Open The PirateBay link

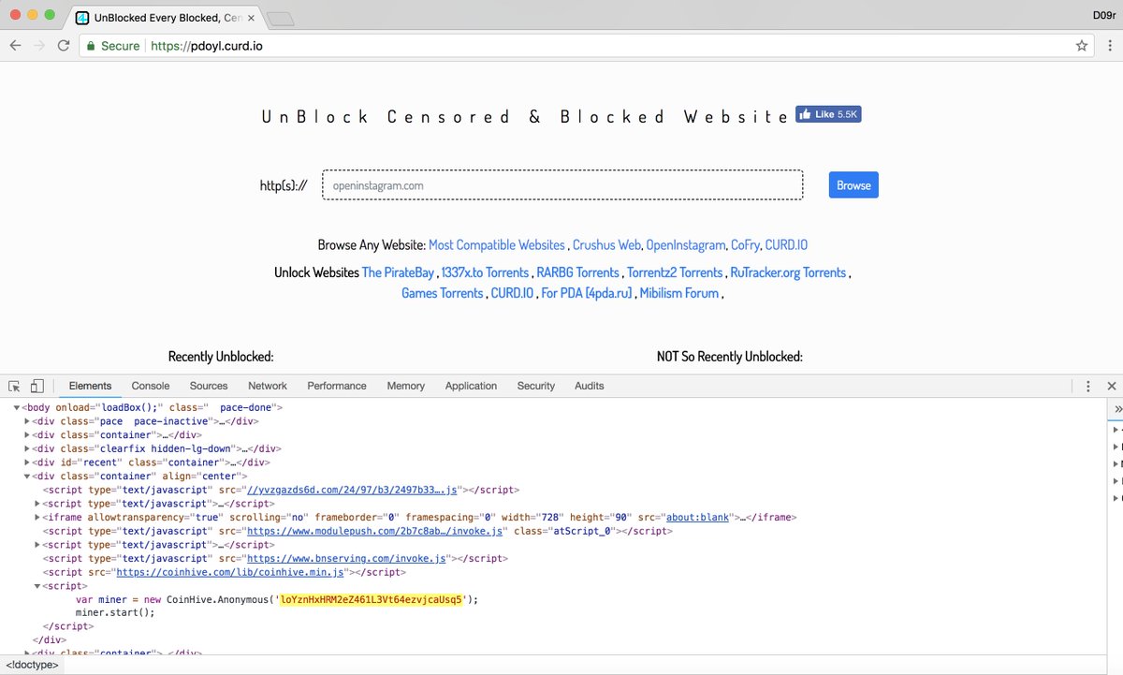tap(398, 273)
